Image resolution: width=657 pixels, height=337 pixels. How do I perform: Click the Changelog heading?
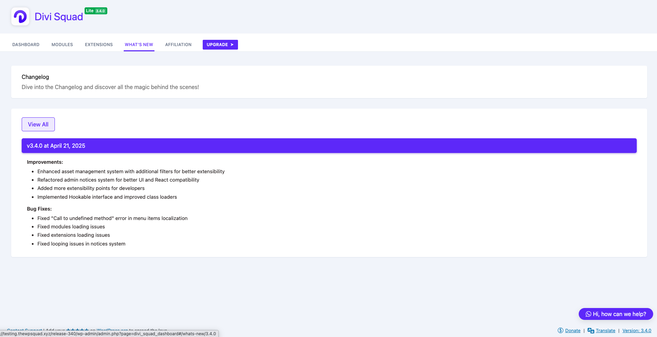[x=35, y=77]
